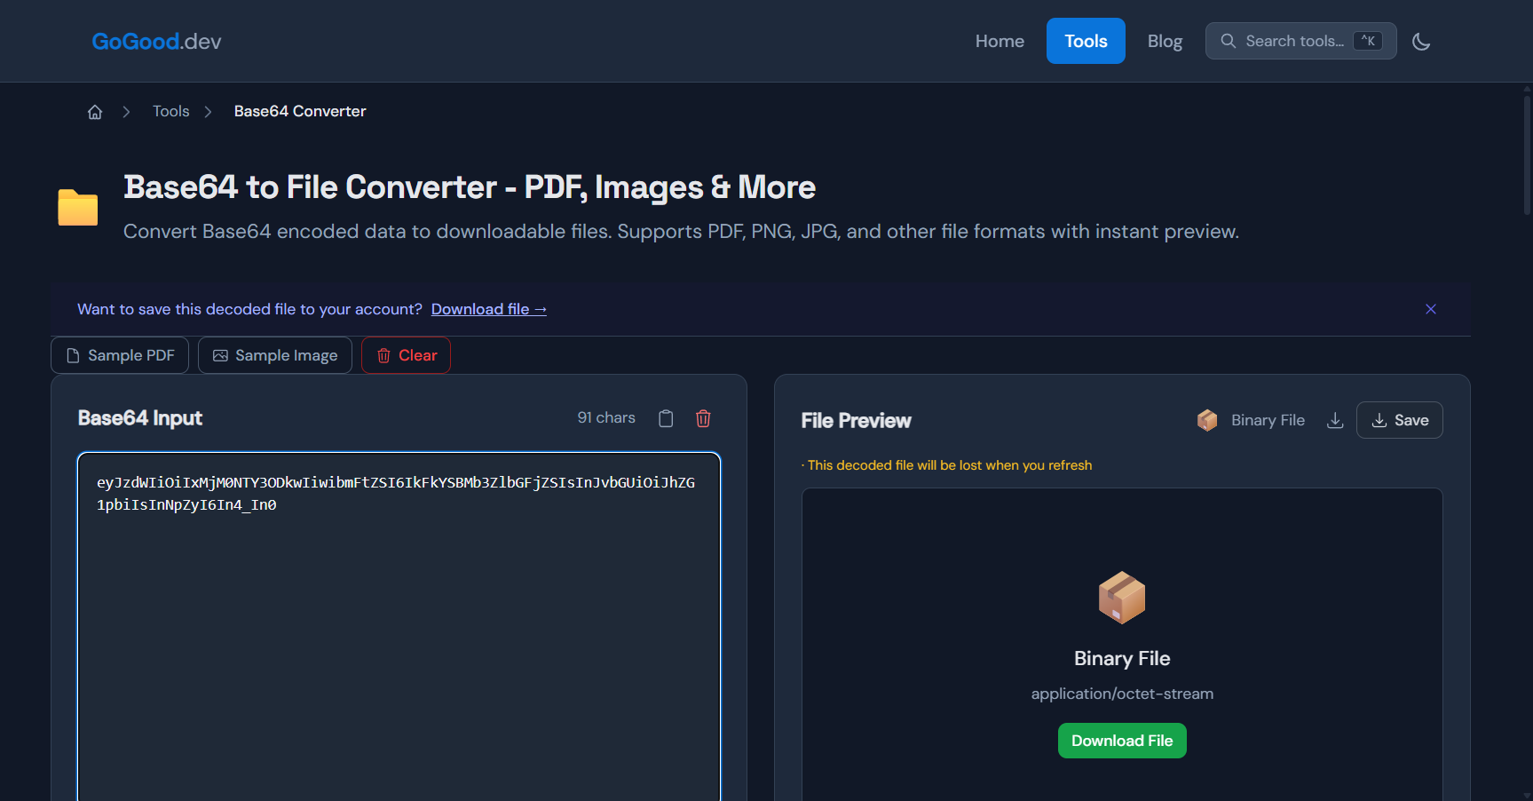1533x801 pixels.
Task: Go to the Home nav item
Action: [x=1000, y=42]
